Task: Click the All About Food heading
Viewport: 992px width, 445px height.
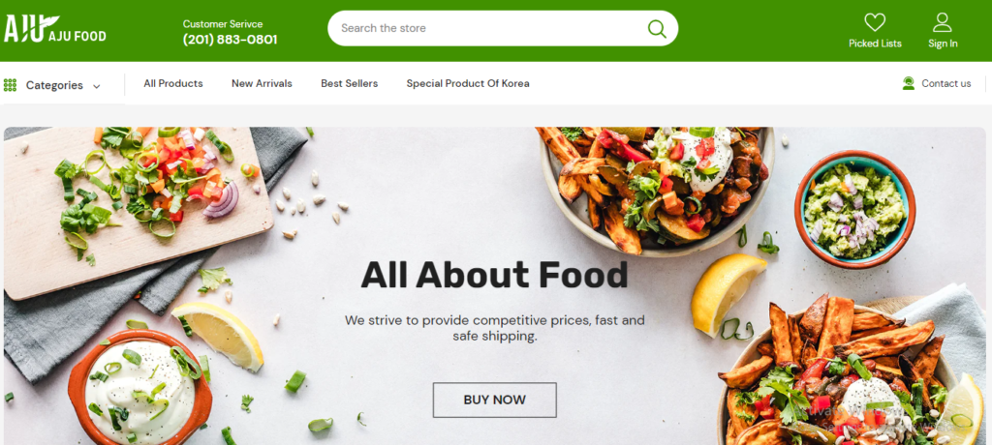Action: pyautogui.click(x=495, y=275)
